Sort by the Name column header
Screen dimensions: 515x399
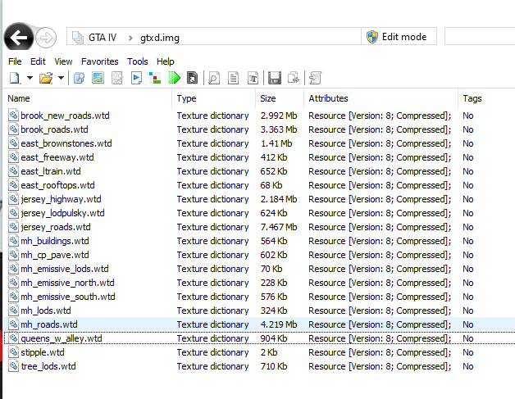pos(89,98)
